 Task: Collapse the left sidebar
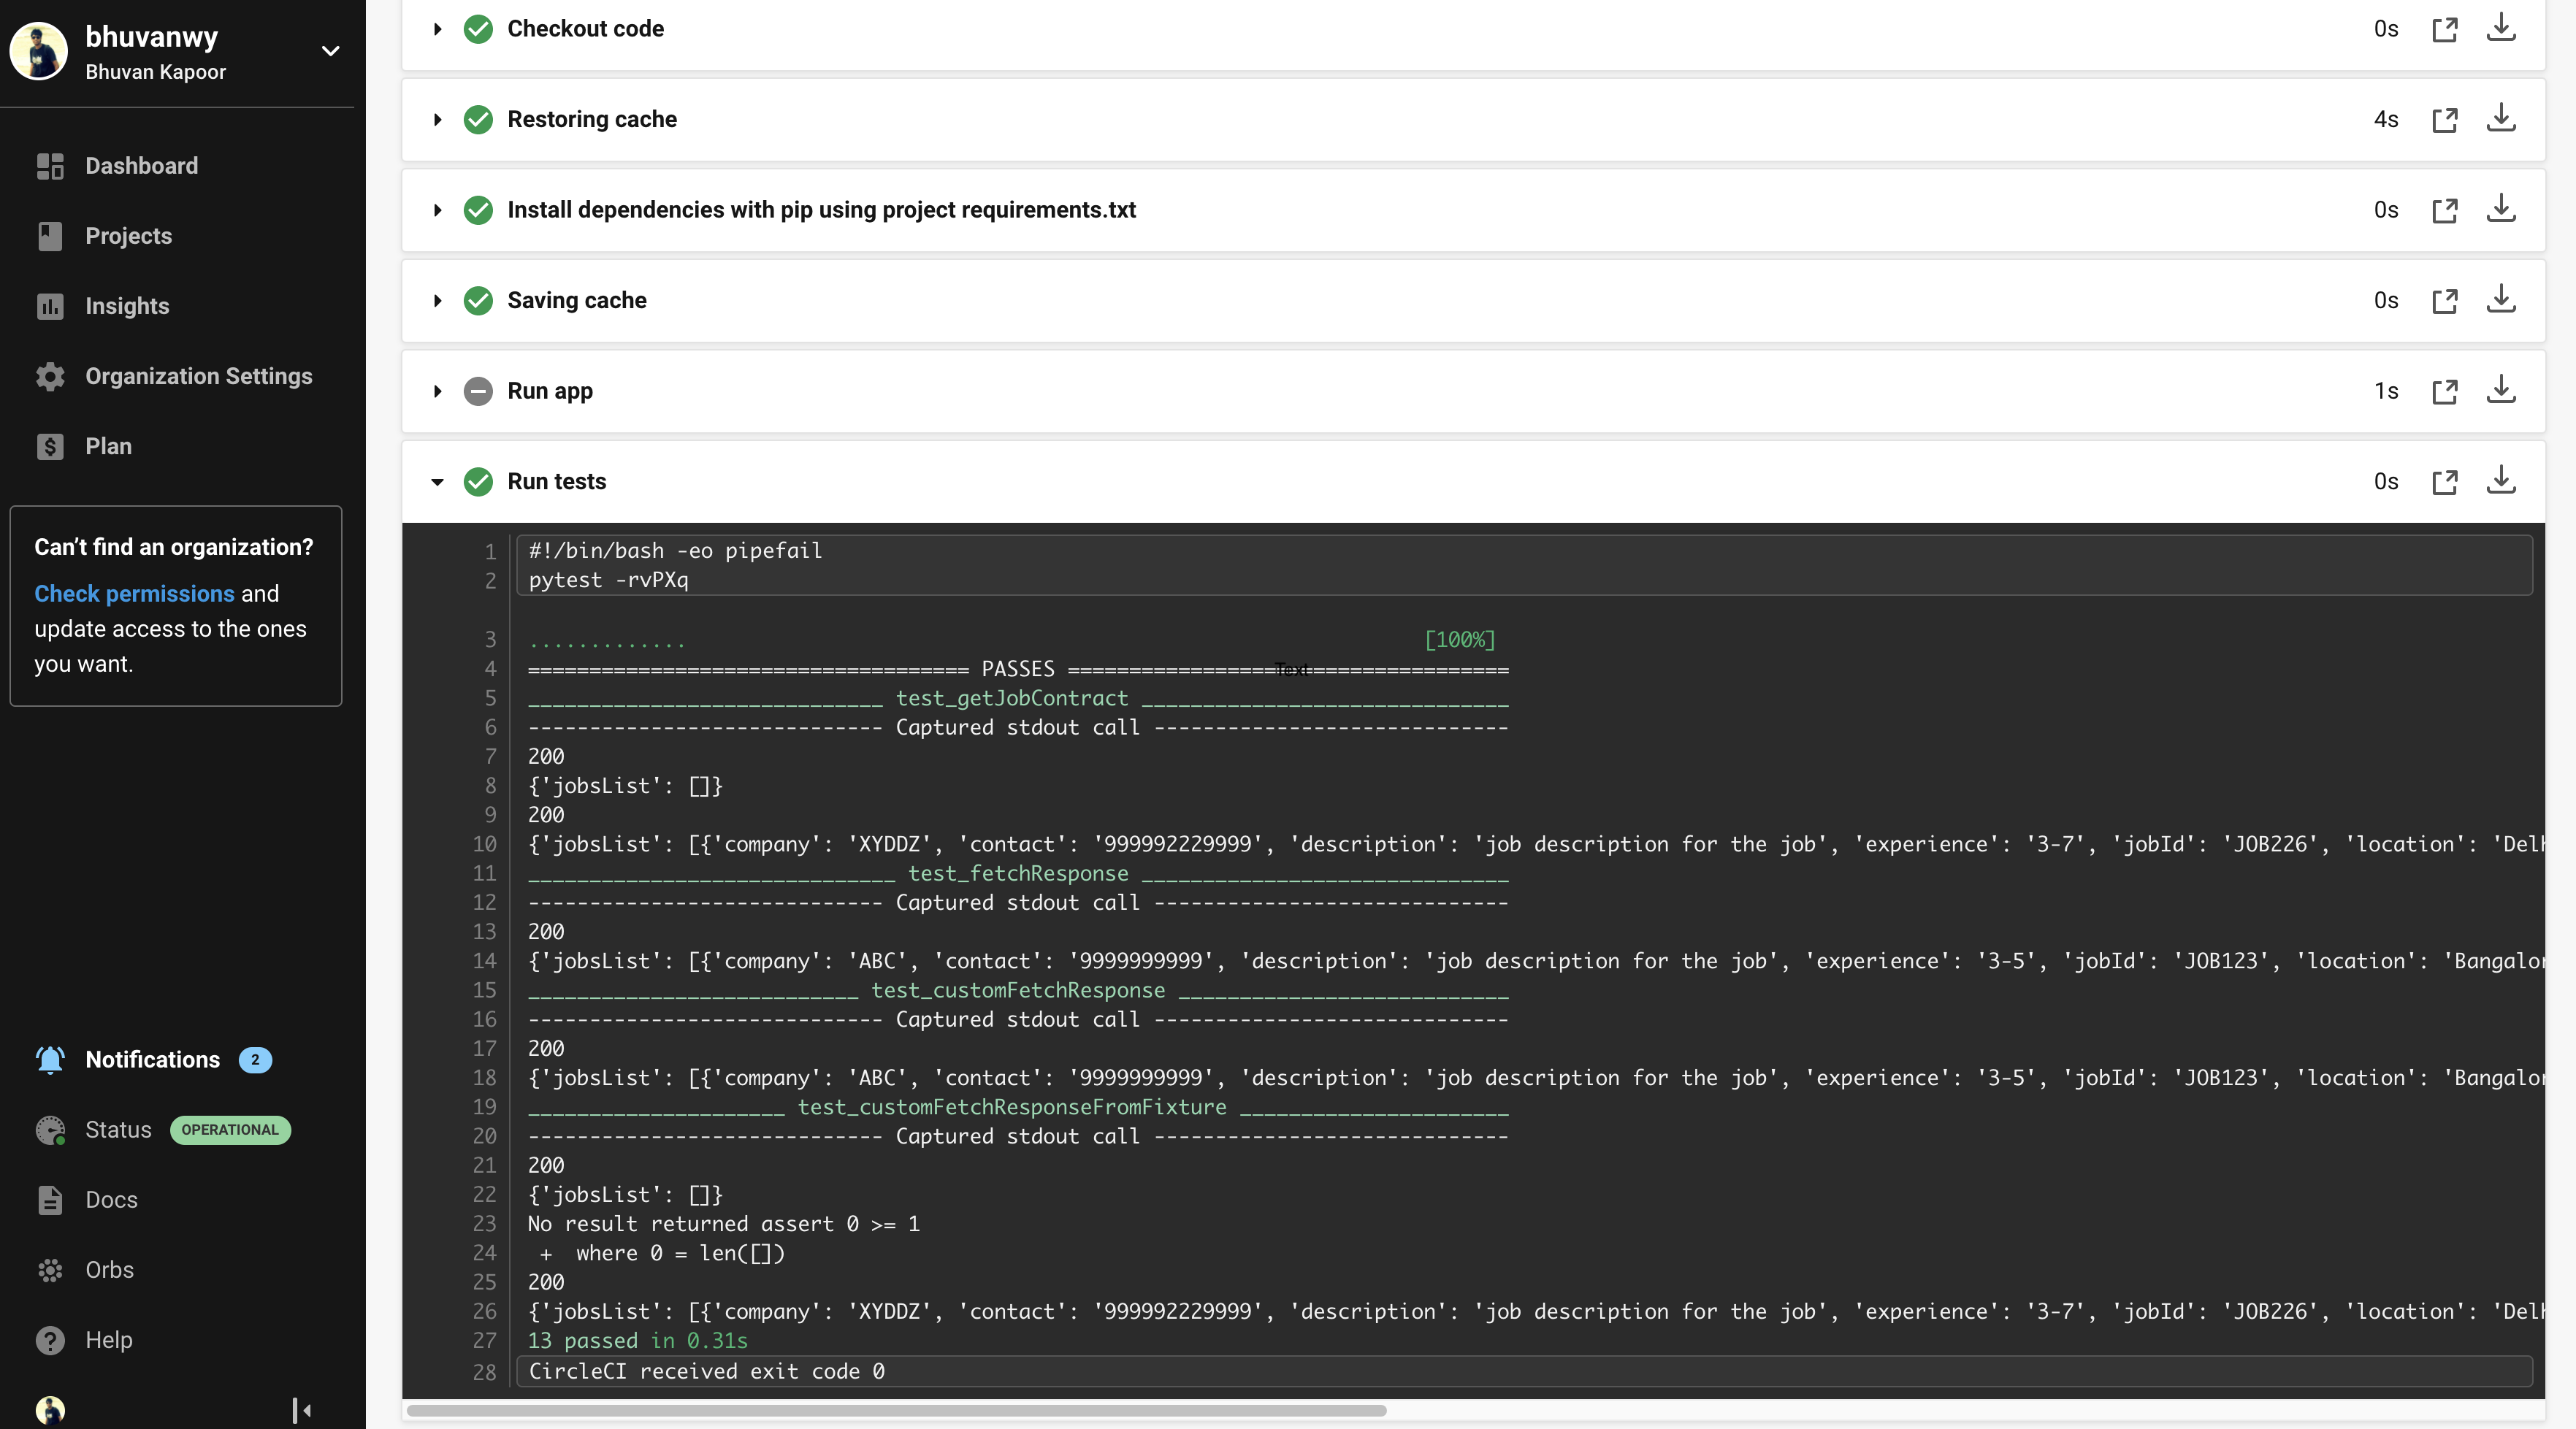tap(300, 1411)
